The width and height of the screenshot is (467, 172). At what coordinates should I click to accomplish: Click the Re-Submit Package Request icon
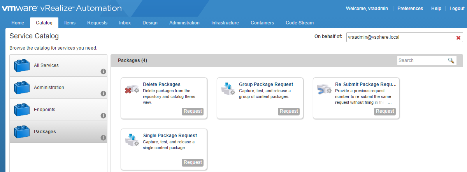[x=324, y=89]
